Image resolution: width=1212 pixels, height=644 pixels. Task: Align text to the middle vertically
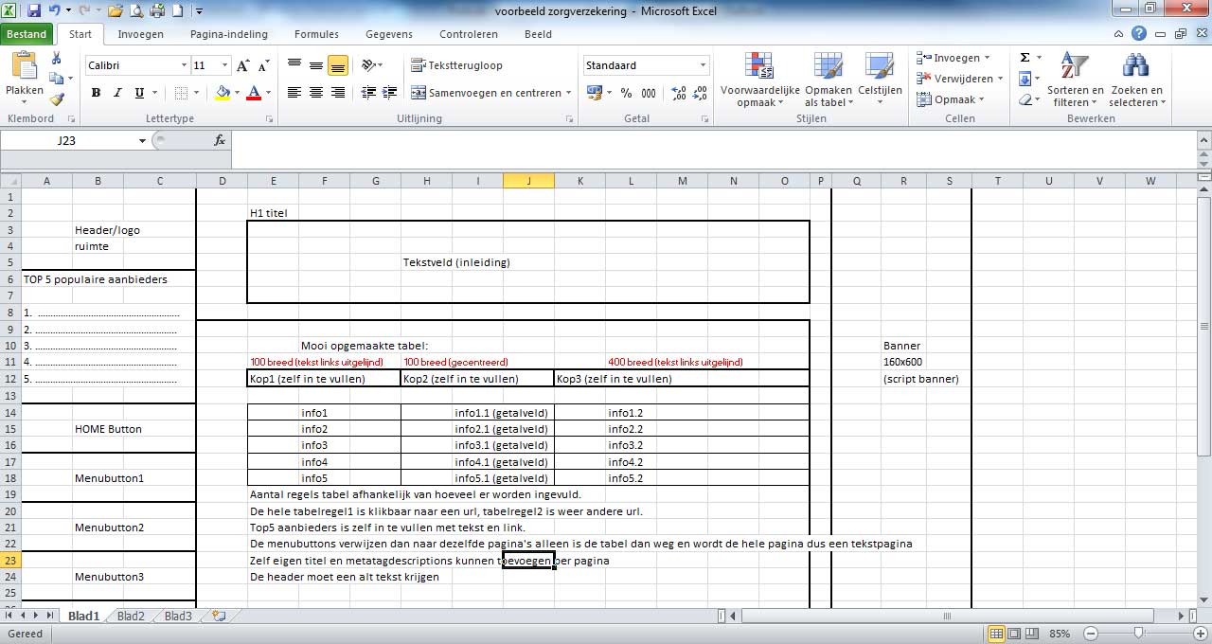coord(315,65)
